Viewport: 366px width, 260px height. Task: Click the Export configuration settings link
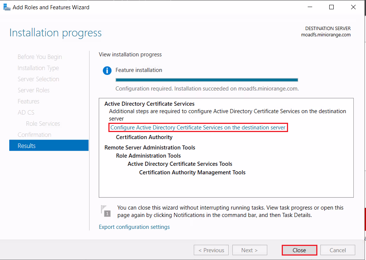click(x=134, y=227)
